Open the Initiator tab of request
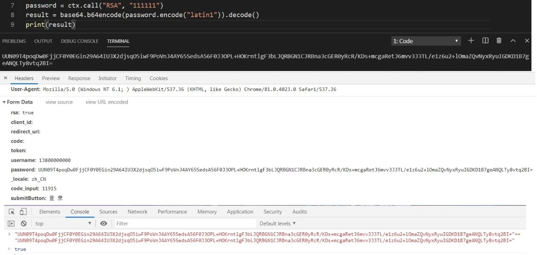 click(107, 78)
